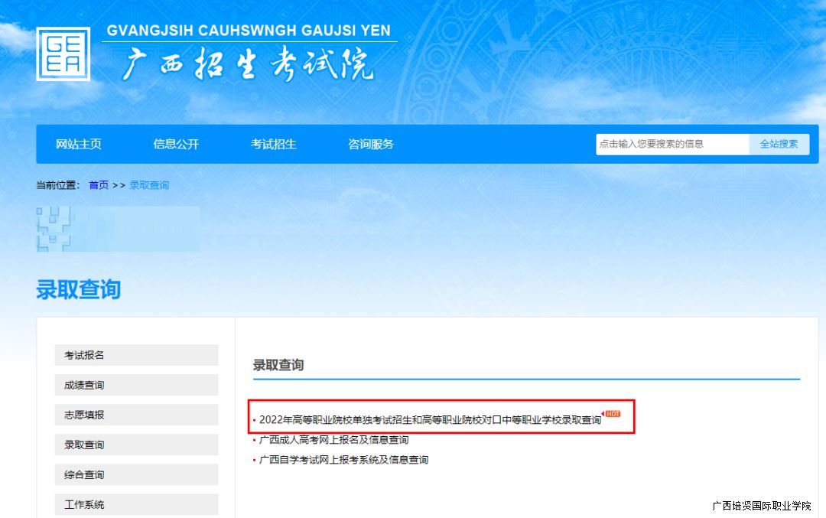Click the 录取查询 breadcrumb link
826x518 pixels.
(x=149, y=185)
